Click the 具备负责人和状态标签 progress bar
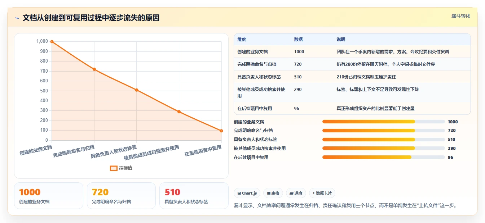485x223 pixels. [383, 139]
